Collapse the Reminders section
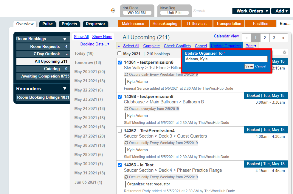This screenshot has height=194, width=293. pyautogui.click(x=65, y=89)
